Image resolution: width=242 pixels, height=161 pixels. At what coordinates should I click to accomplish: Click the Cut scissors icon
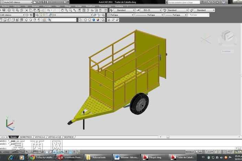click(26, 10)
